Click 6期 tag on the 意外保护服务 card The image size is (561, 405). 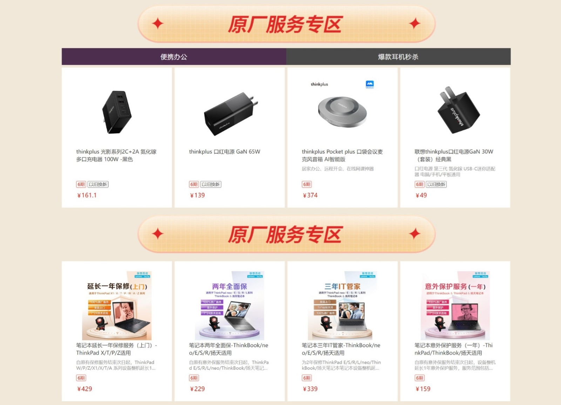click(420, 378)
